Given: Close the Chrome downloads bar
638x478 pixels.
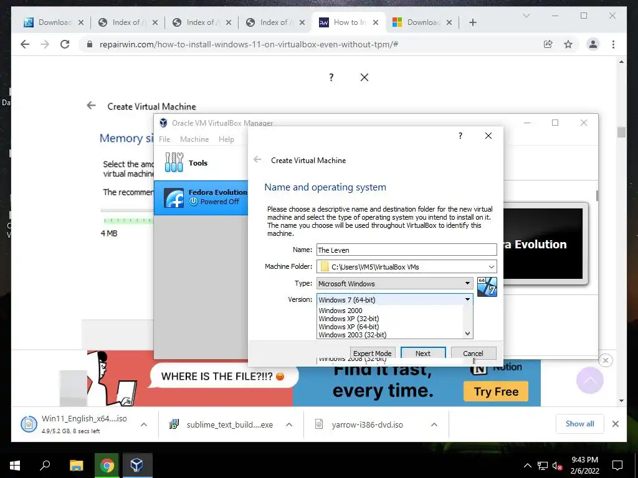Looking at the screenshot, I should coord(615,424).
